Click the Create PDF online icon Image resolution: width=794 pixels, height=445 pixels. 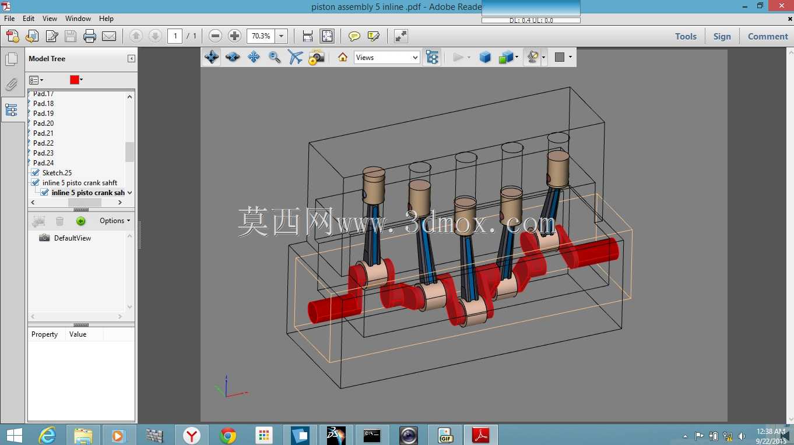click(13, 36)
